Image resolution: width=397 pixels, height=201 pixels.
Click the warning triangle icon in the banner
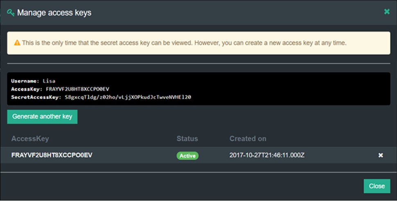[17, 42]
